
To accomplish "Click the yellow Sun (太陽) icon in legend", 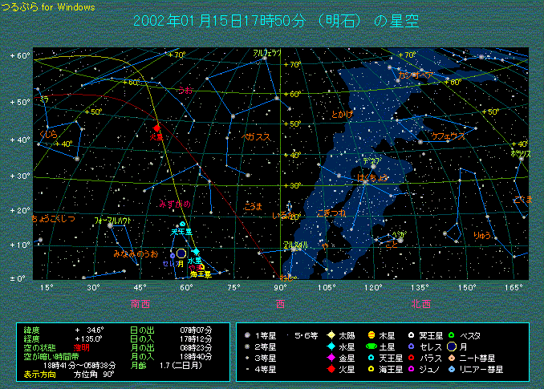I will coord(330,334).
